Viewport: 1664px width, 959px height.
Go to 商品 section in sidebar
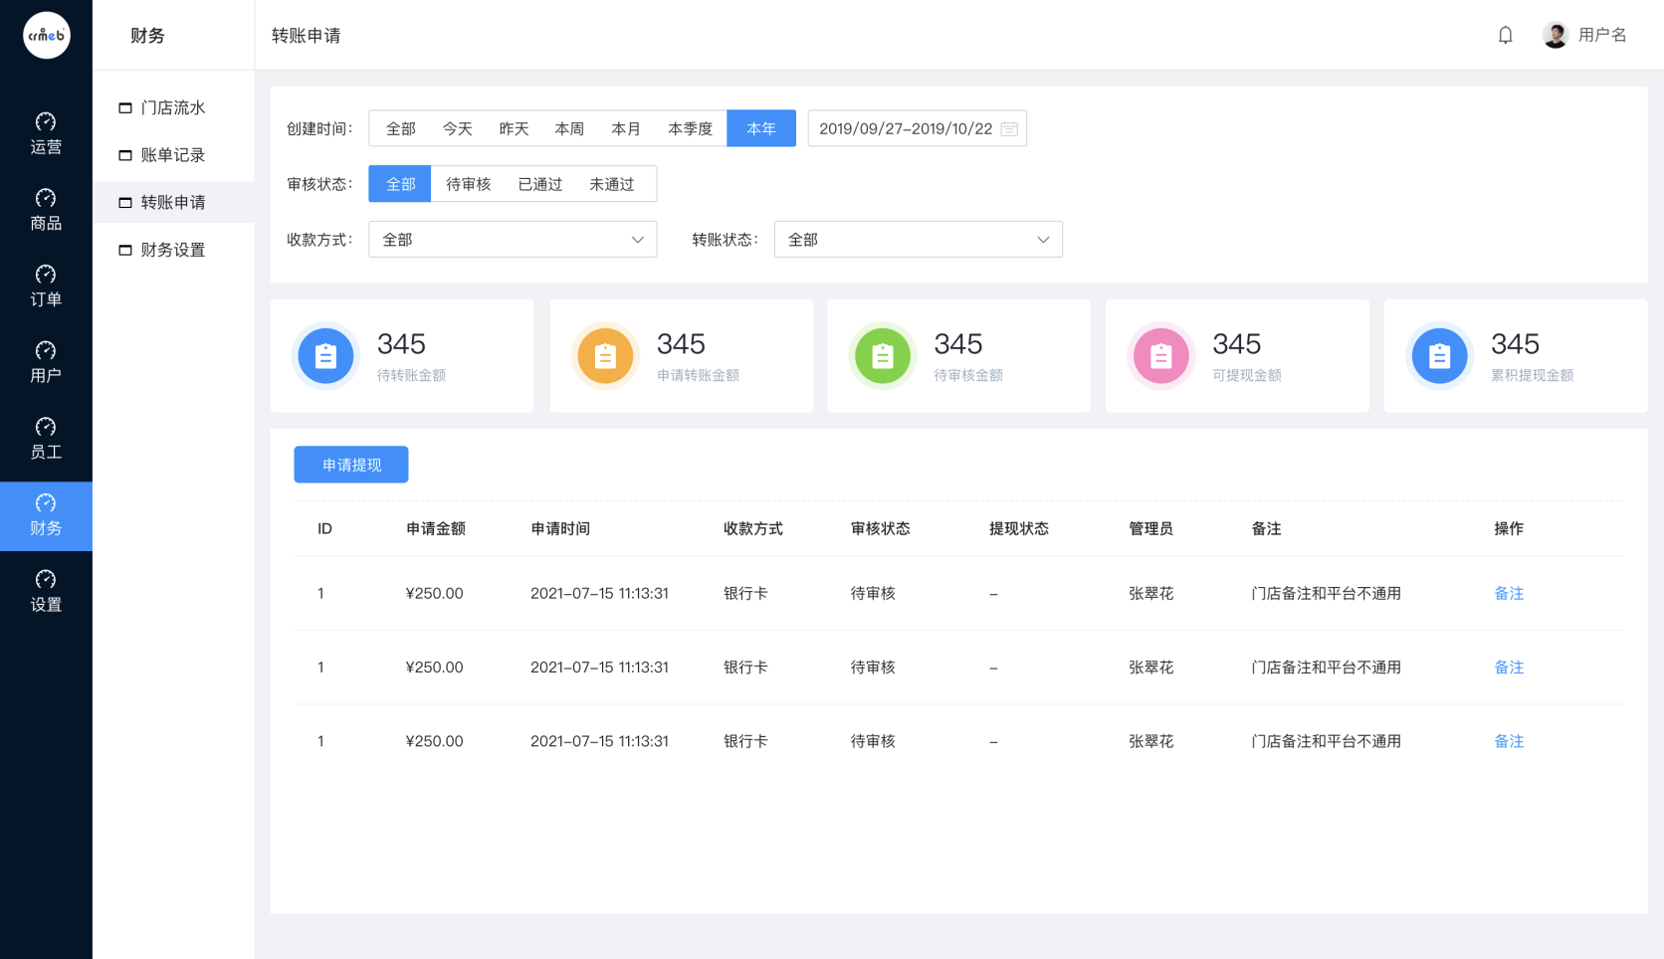click(46, 210)
